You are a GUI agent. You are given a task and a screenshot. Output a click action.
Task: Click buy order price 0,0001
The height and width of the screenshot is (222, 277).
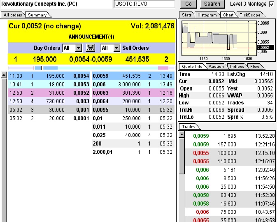81,118
